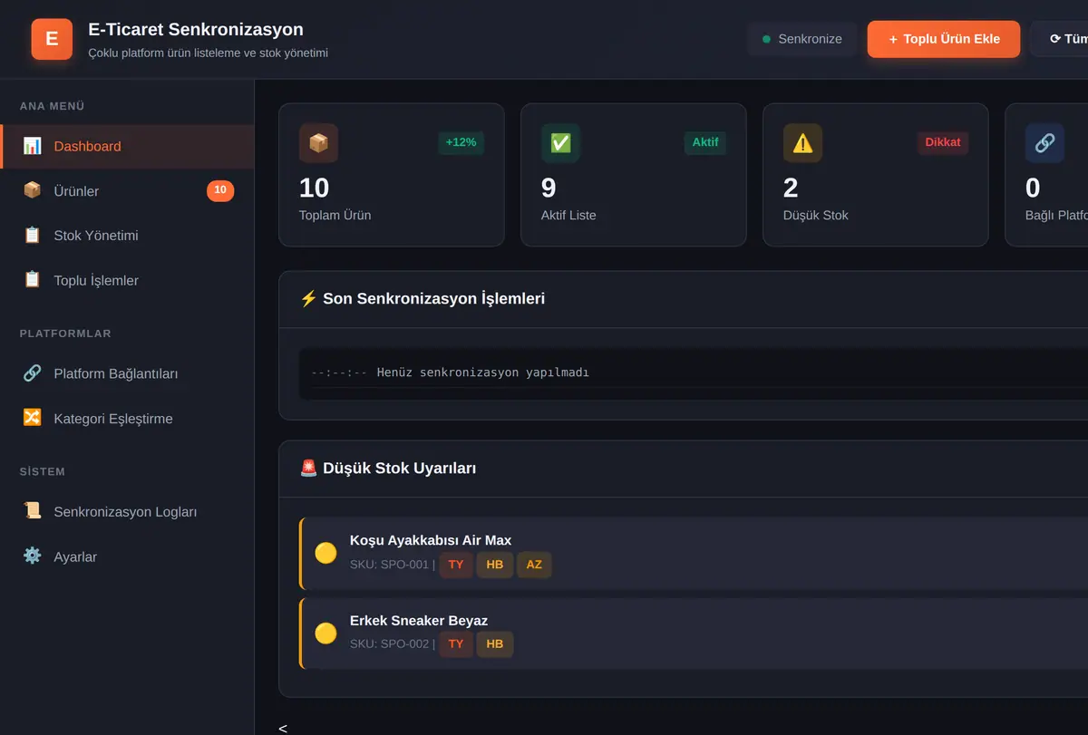The width and height of the screenshot is (1088, 735).
Task: Click the Senkronize status button
Action: coord(802,39)
